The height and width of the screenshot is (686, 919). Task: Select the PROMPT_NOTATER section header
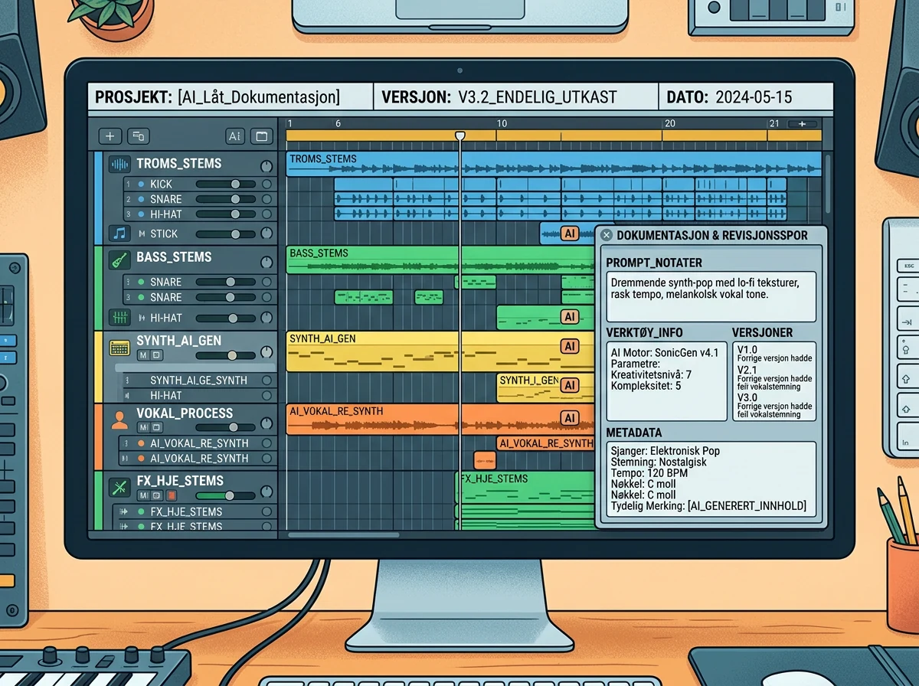654,263
